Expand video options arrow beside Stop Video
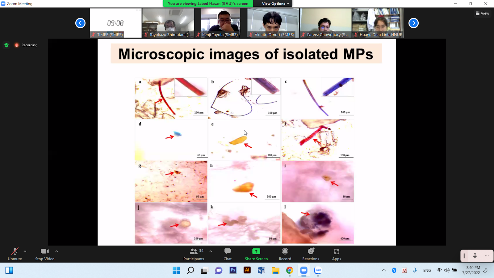Screen dimensions: 494x278 click(57, 251)
